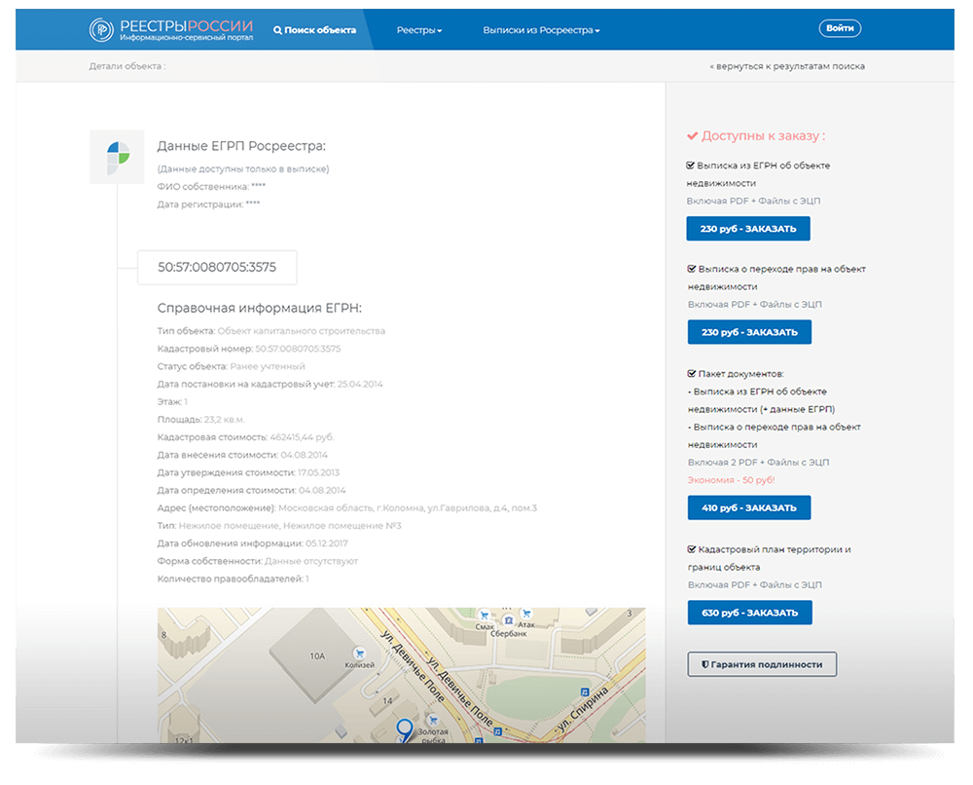Click the Колизей shop marker on map
The width and height of the screenshot is (973, 785).
(360, 654)
